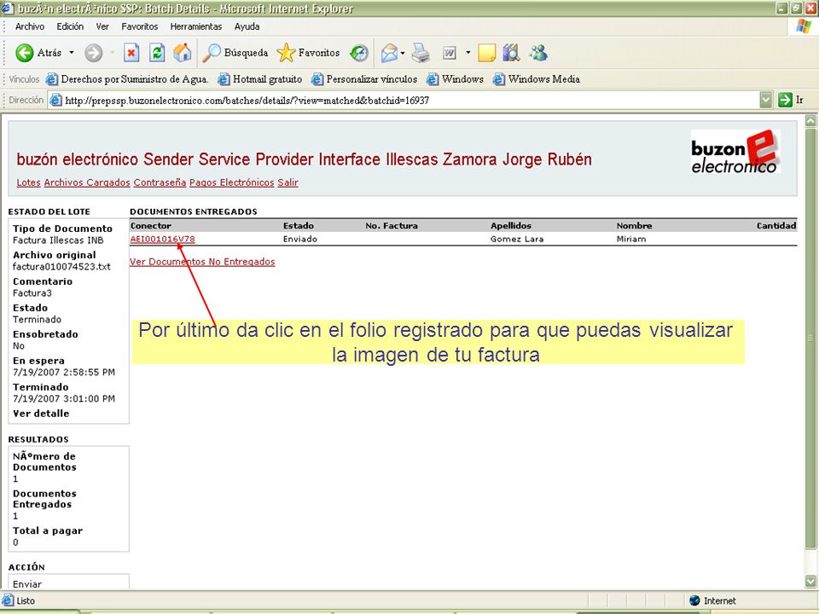
Task: Open the Contraseña link
Action: [160, 182]
